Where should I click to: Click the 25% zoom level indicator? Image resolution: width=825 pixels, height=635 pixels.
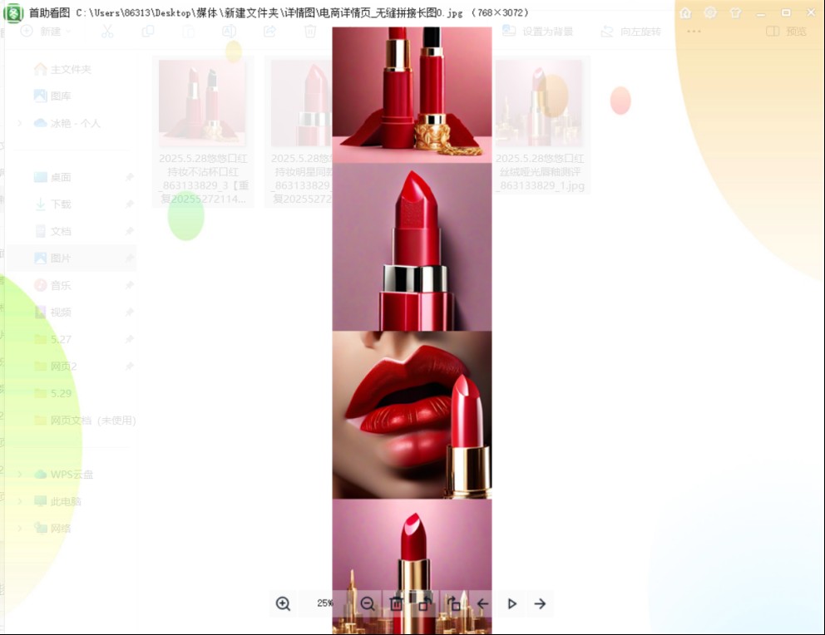(325, 603)
